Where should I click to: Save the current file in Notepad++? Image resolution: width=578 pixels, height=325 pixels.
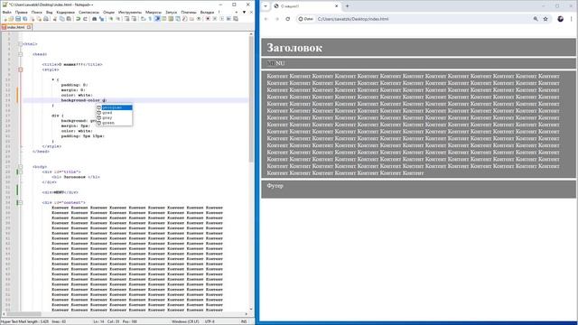coord(18,19)
